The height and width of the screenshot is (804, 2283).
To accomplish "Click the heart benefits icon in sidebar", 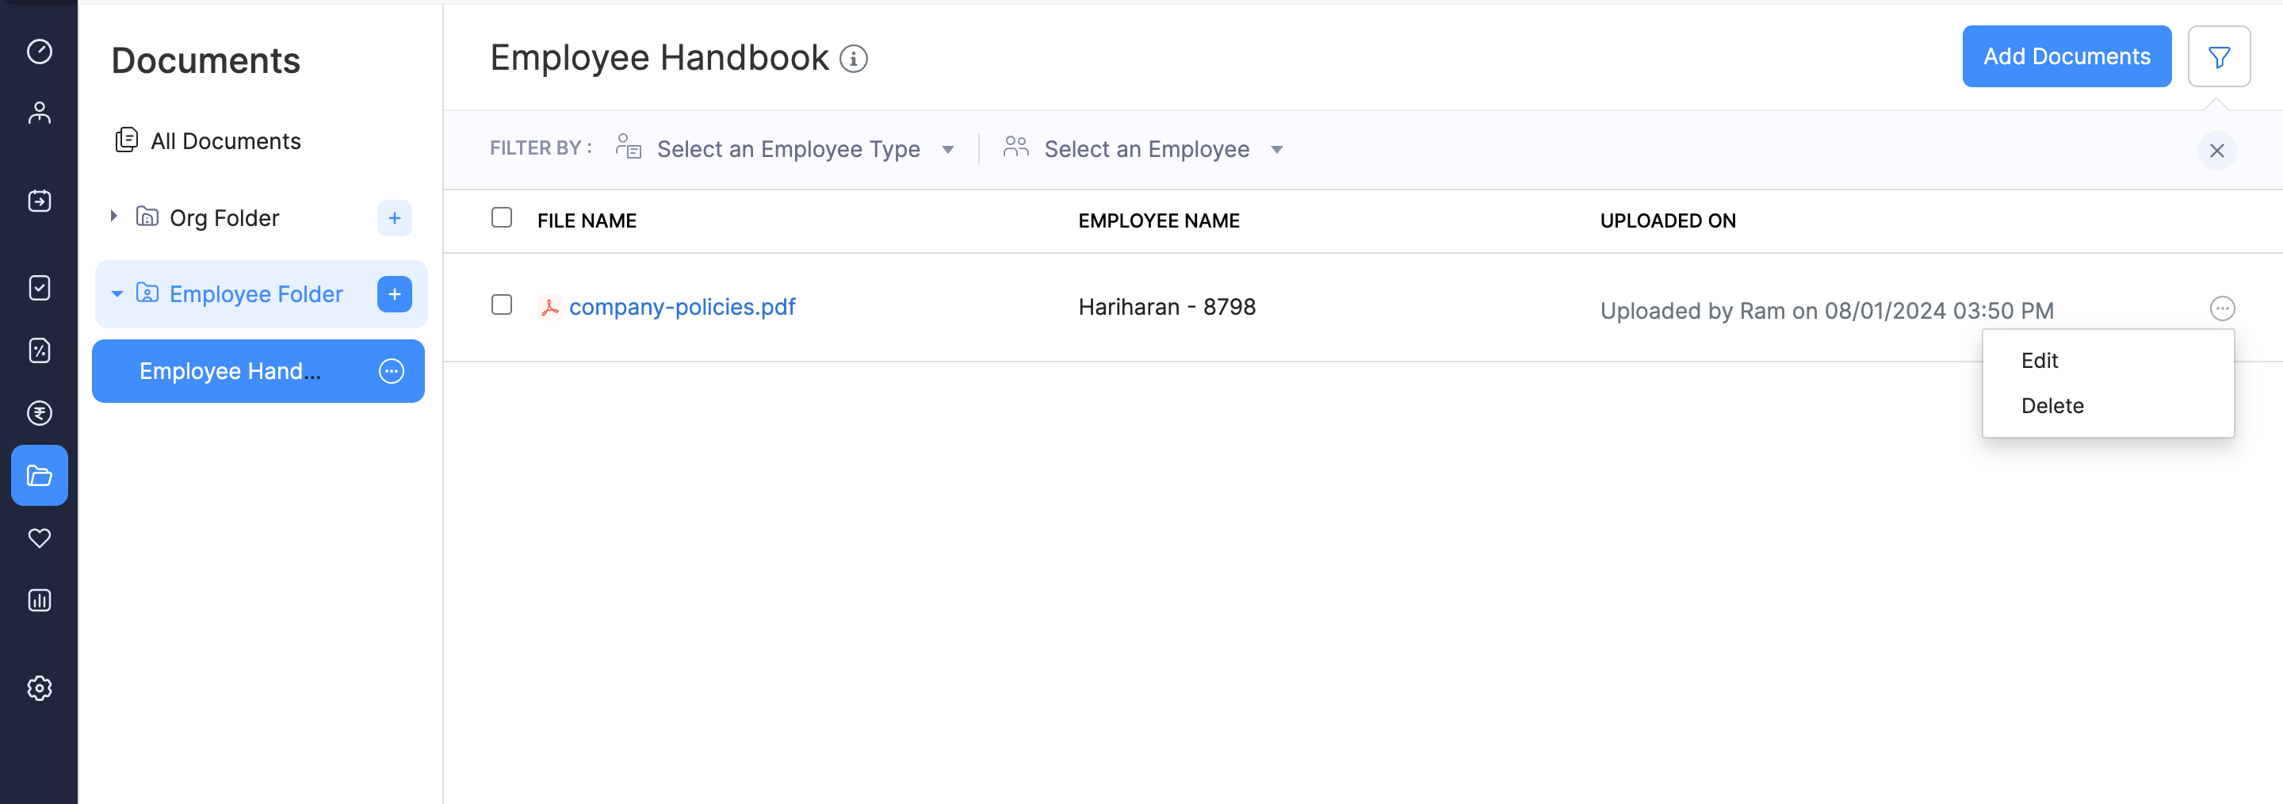I will click(x=39, y=538).
